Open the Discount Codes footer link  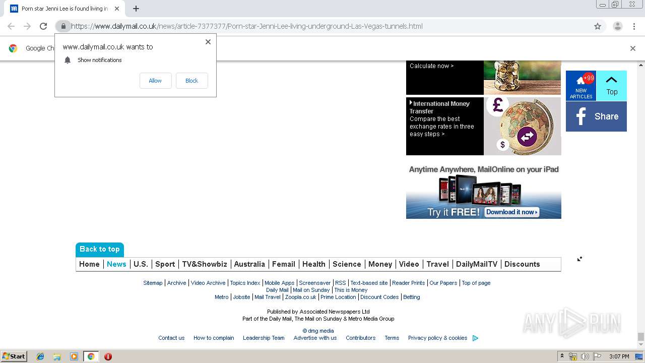pyautogui.click(x=379, y=297)
